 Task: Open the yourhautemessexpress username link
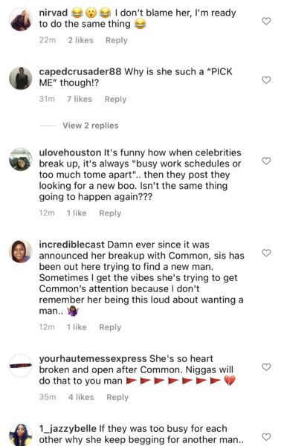[93, 359]
